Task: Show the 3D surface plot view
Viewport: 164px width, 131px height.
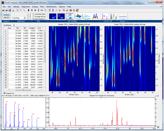Action: coord(78,16)
